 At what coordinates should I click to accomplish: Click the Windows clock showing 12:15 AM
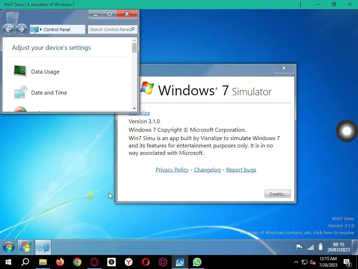pyautogui.click(x=328, y=262)
